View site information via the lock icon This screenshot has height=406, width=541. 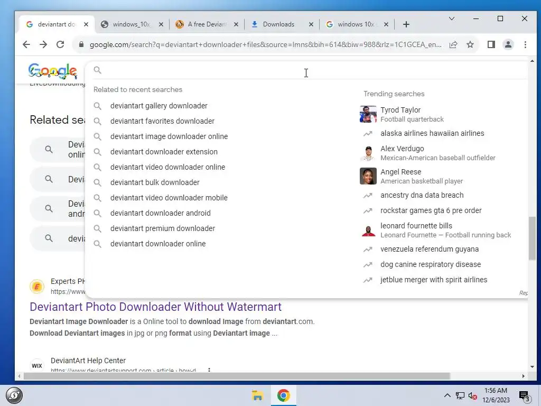[x=81, y=44]
